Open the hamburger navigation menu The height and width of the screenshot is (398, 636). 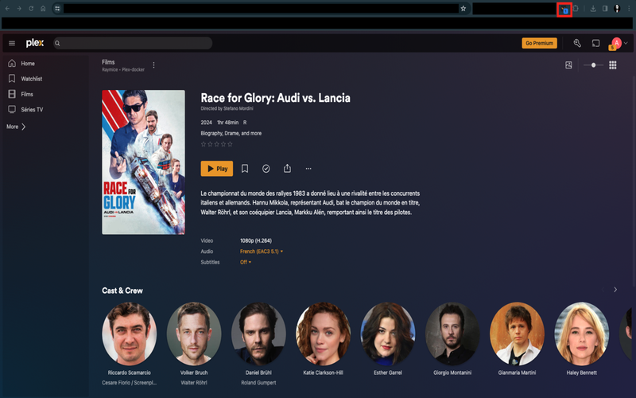(12, 43)
